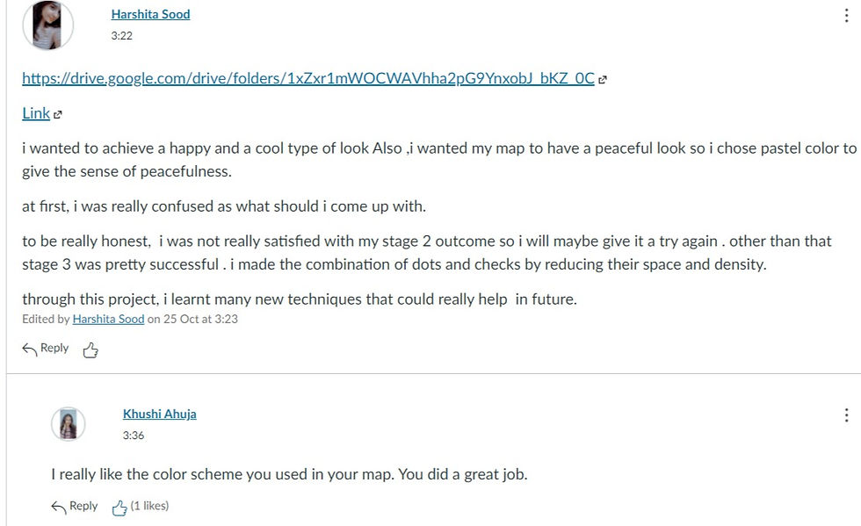Click the 3:22 post timestamp
This screenshot has height=526, width=861.
click(122, 36)
